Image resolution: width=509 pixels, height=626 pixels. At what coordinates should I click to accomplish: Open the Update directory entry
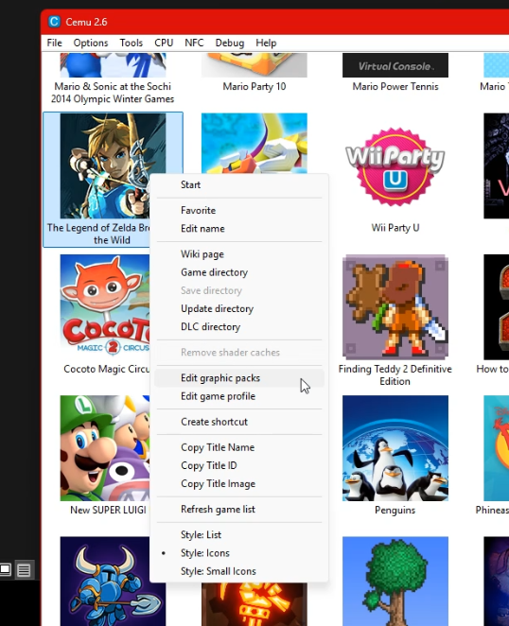[x=239, y=308]
